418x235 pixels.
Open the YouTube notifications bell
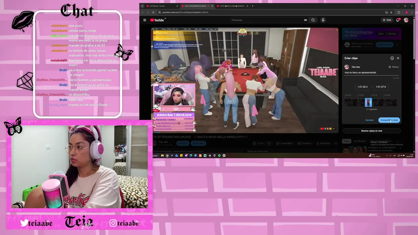pos(398,20)
